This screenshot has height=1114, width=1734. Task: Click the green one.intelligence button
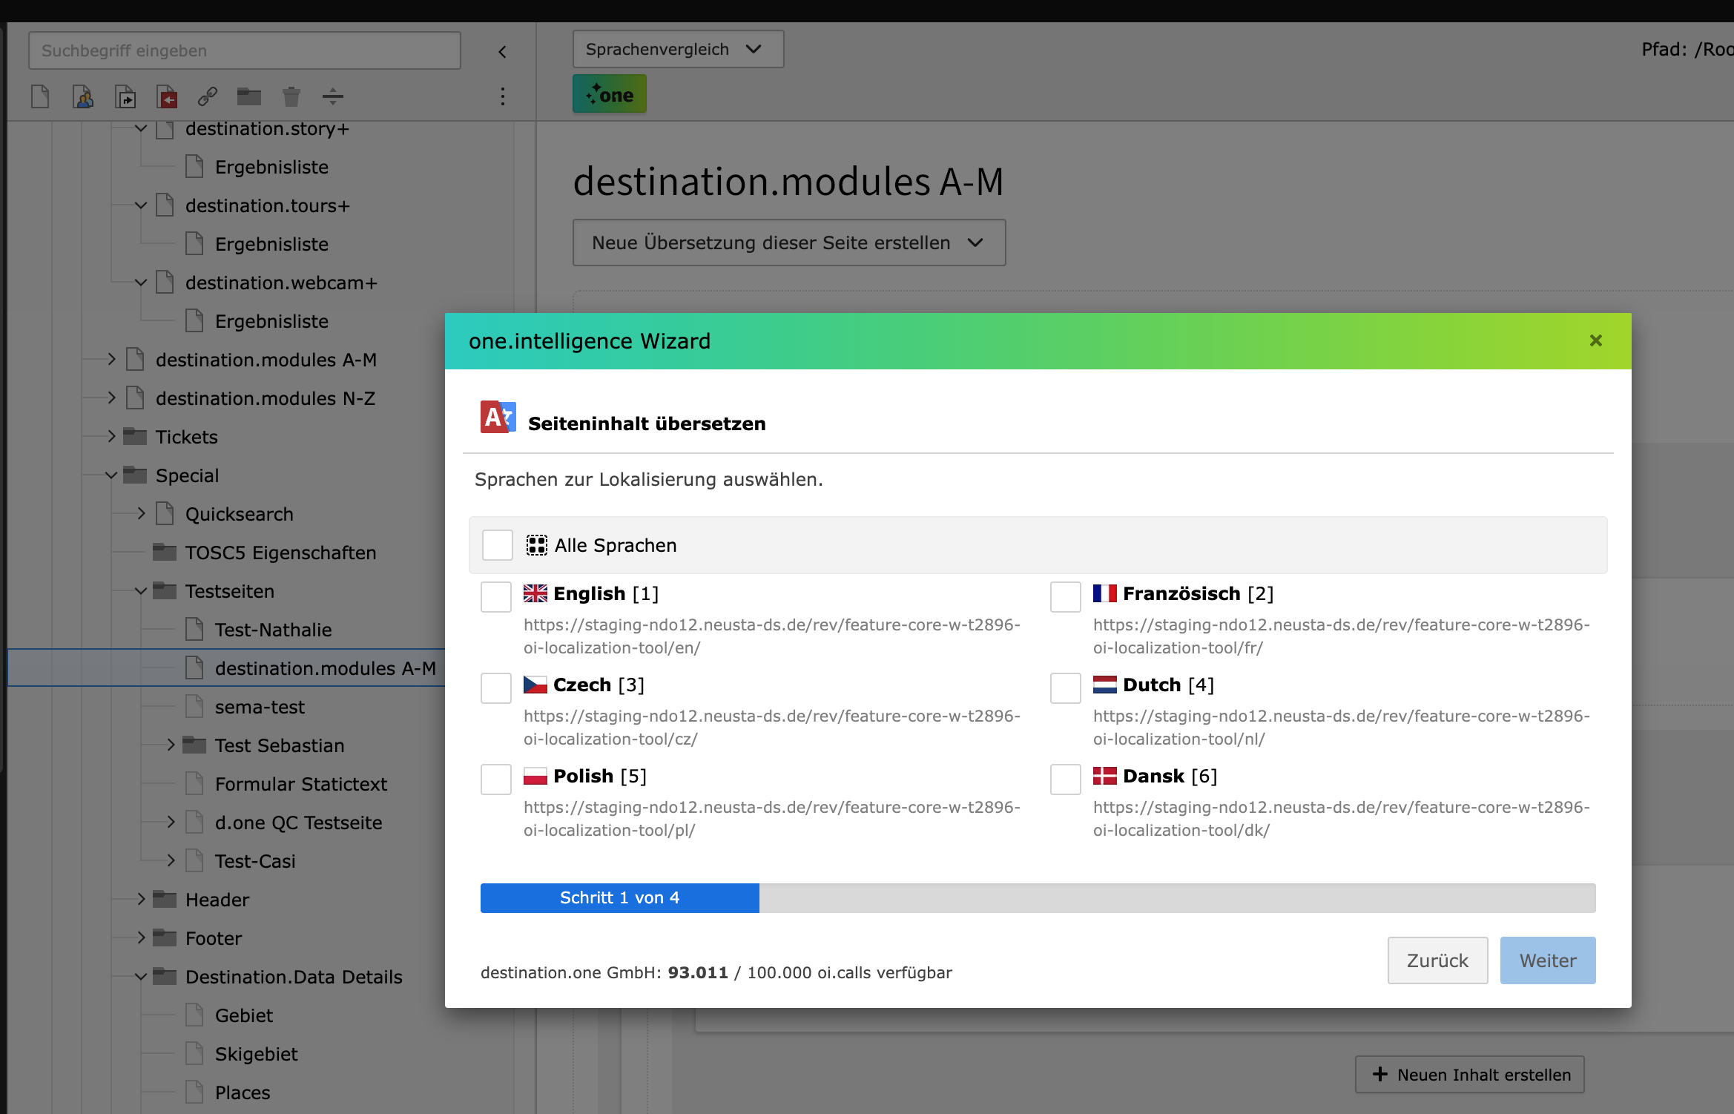tap(609, 94)
